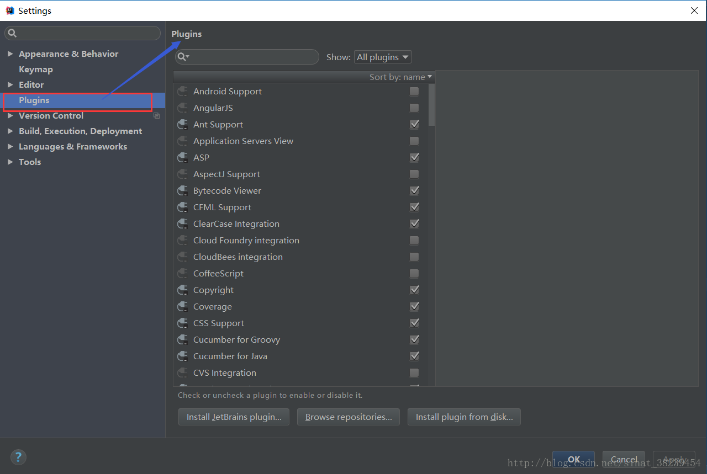The height and width of the screenshot is (474, 707).
Task: Click the plugin list vertical scrollbar
Action: [x=432, y=105]
